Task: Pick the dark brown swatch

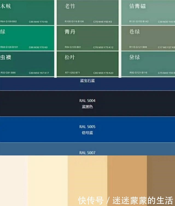Action: click(x=161, y=181)
